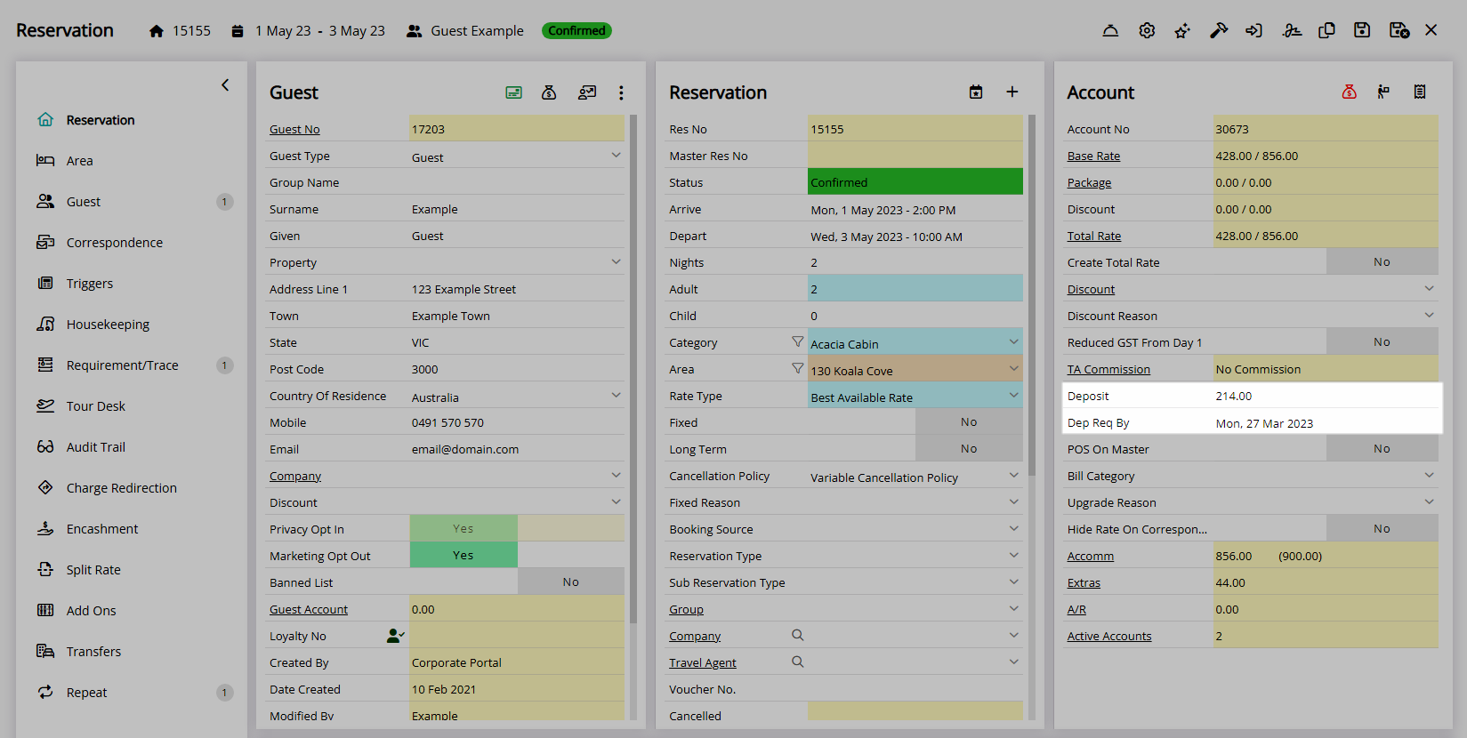Click the Guest panel vertical scrollbar
The height and width of the screenshot is (738, 1467).
633,369
